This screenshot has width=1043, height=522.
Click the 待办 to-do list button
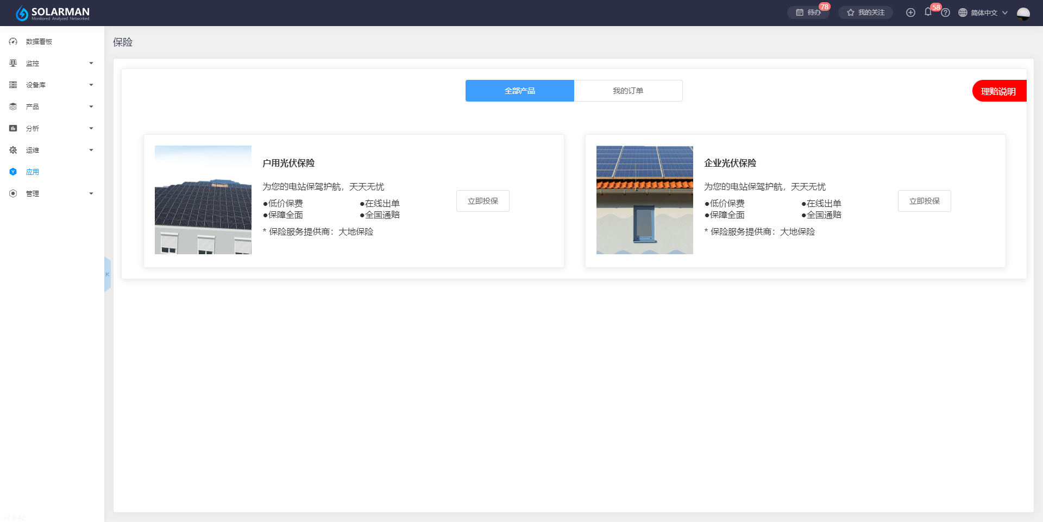click(x=808, y=12)
